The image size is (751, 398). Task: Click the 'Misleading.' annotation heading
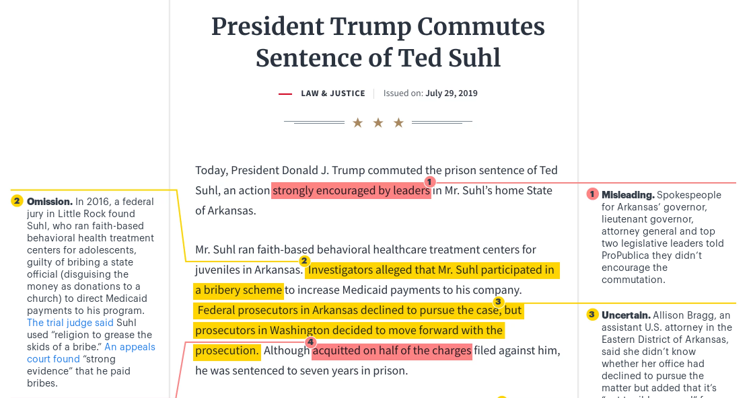pos(628,195)
